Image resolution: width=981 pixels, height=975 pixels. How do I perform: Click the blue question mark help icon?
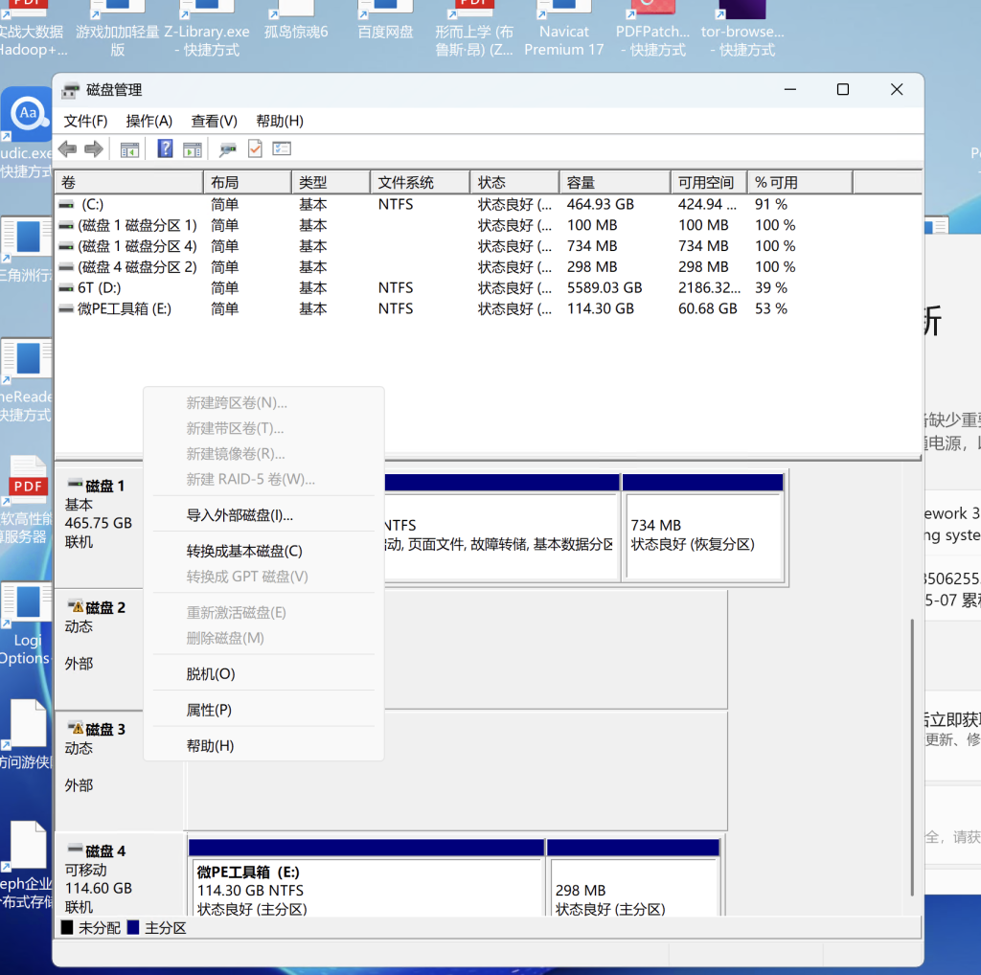(166, 148)
